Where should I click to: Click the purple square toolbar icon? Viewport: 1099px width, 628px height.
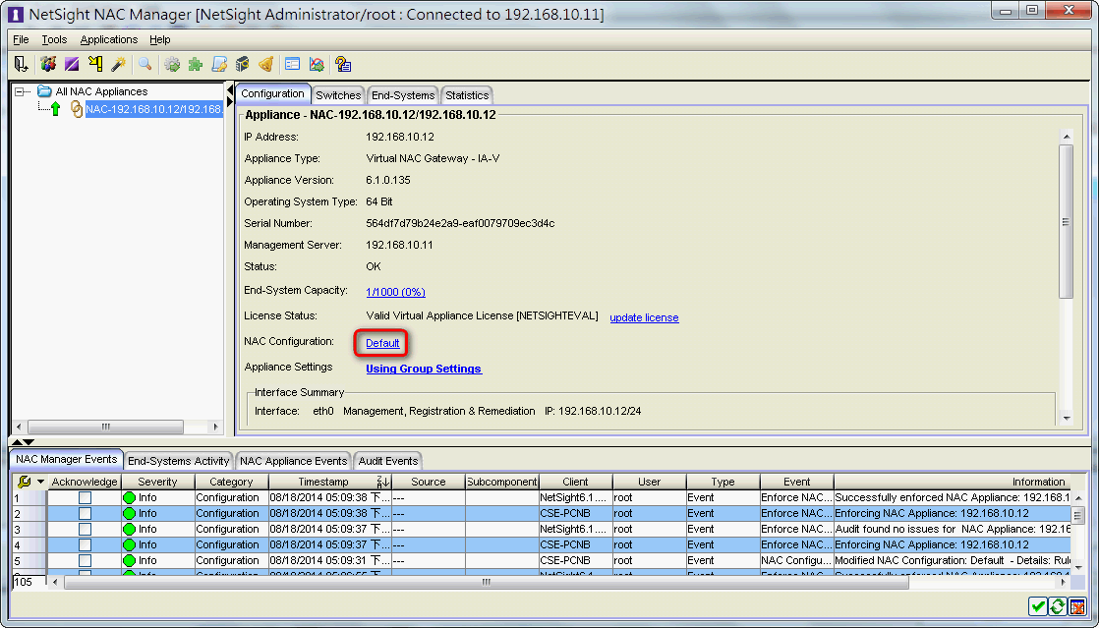tap(72, 65)
